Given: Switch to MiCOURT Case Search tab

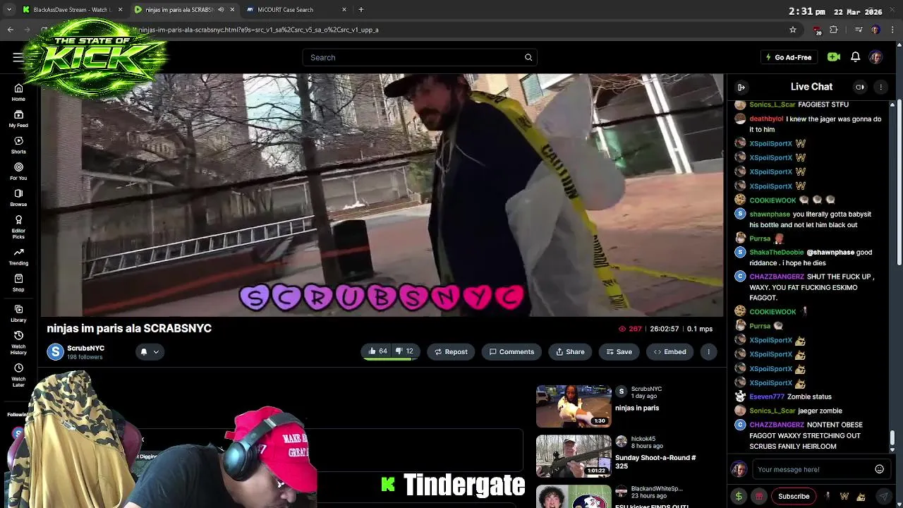Looking at the screenshot, I should 296,10.
